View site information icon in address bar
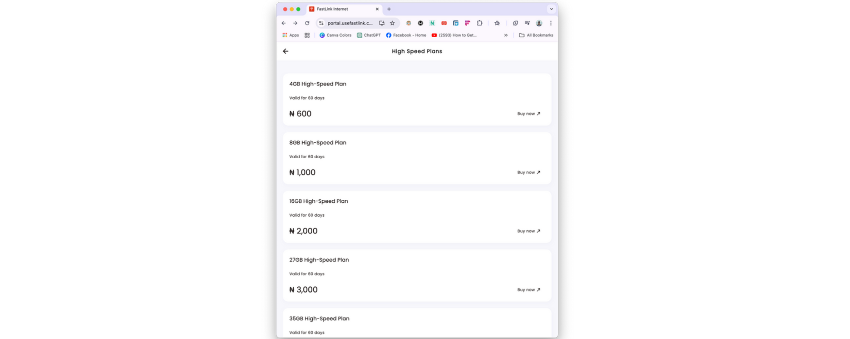Image resolution: width=850 pixels, height=339 pixels. 321,23
